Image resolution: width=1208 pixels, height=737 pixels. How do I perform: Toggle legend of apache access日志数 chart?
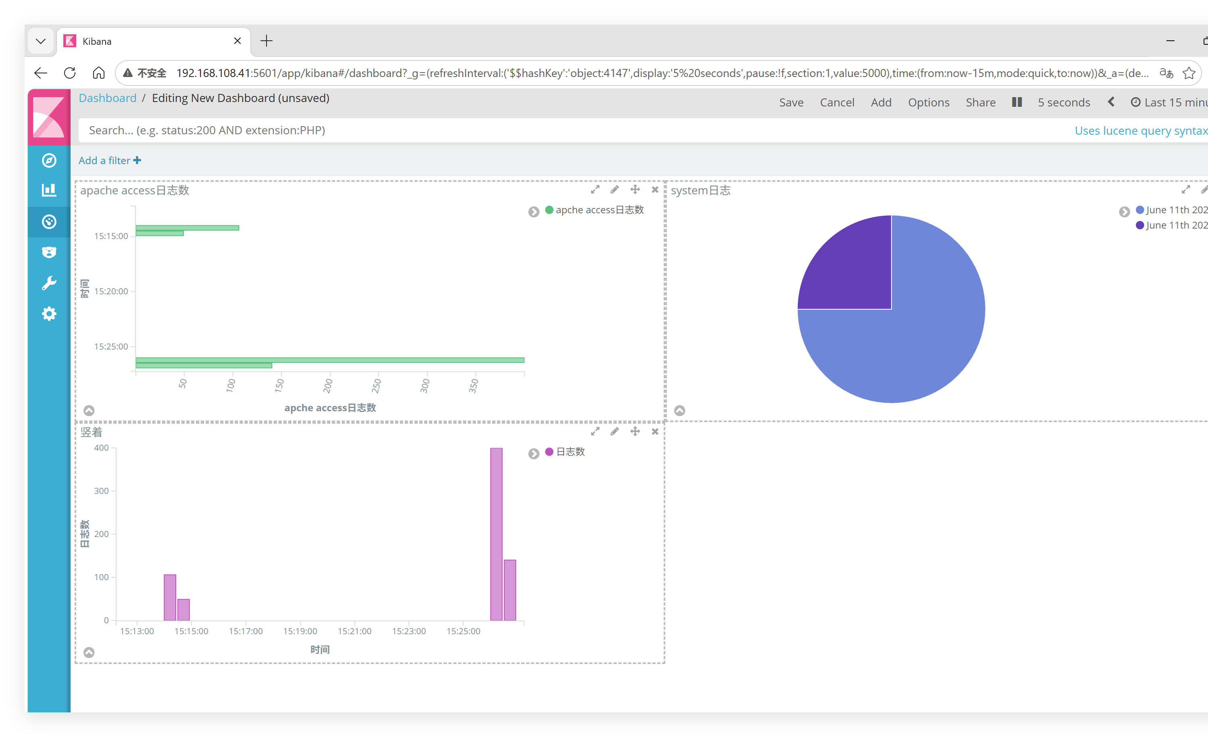(x=534, y=212)
